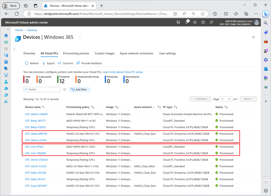Screen dimensions: 271x196
Task: Open the Tools briefcase icon in Edge sidebar
Action: click(x=266, y=42)
